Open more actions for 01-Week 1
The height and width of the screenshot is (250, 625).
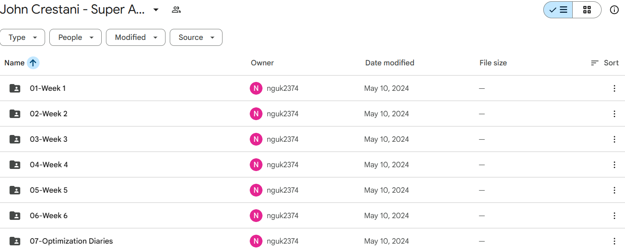[x=614, y=88]
